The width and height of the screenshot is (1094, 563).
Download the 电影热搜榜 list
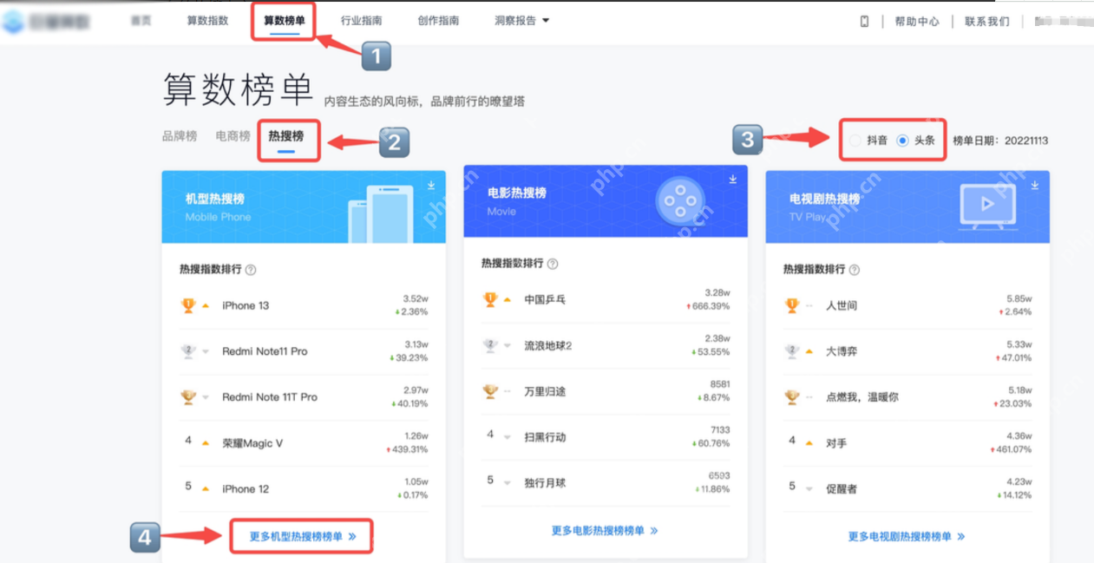pos(733,180)
